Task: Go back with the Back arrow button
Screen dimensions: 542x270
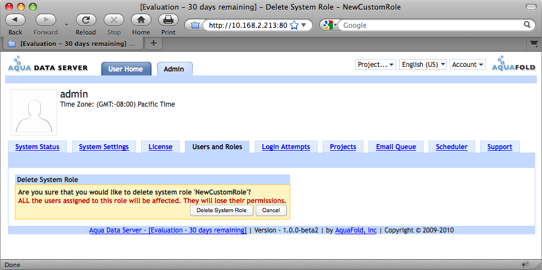Action: (x=15, y=20)
